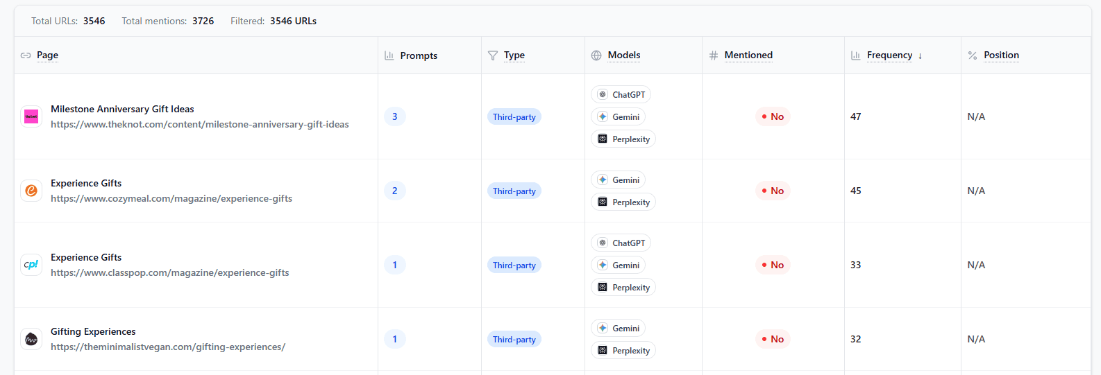
Task: Click Experience Gifts title in cozymeal row
Action: click(86, 184)
